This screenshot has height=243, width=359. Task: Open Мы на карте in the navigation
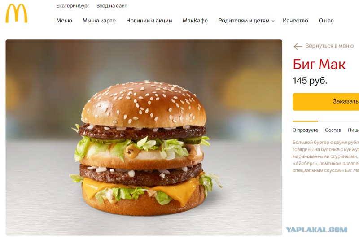point(99,21)
